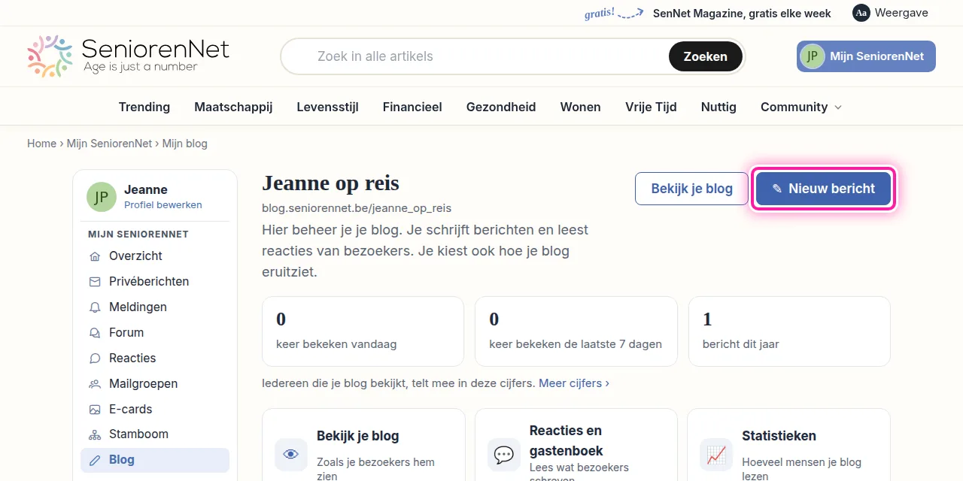Image resolution: width=963 pixels, height=481 pixels.
Task: Click Jeanne's JP profile avatar in sidebar
Action: (102, 197)
